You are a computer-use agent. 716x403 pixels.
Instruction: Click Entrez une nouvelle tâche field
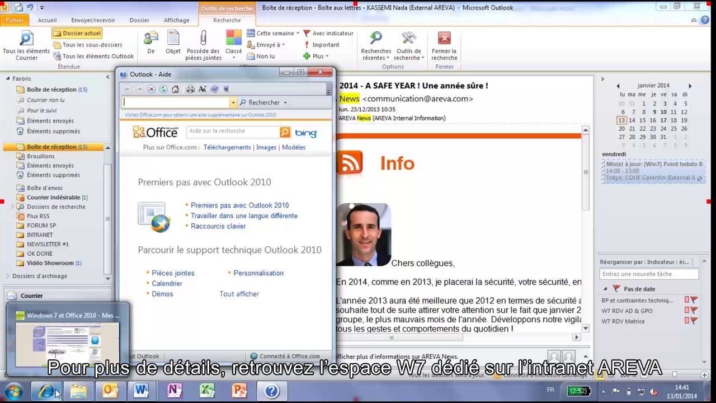pyautogui.click(x=649, y=274)
